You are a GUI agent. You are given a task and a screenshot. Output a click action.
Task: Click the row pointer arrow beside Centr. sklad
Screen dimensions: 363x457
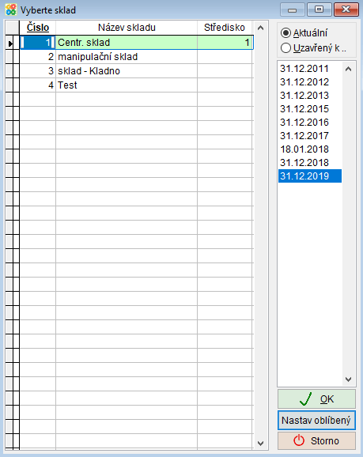point(10,43)
